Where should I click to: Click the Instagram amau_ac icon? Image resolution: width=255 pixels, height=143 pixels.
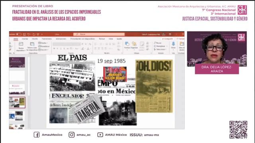coord(72,135)
